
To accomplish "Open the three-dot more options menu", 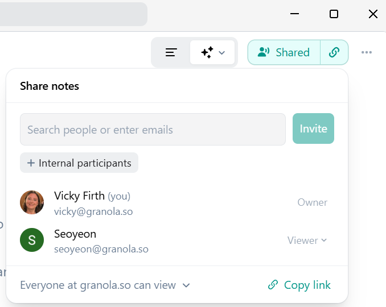I will [x=367, y=52].
